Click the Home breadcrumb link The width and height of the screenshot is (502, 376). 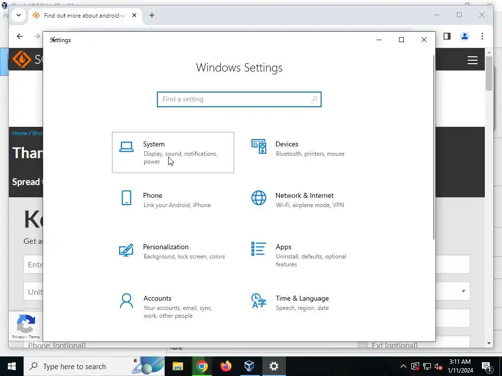click(x=20, y=133)
